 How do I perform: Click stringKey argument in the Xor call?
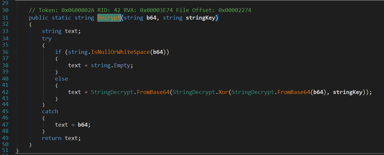[348, 92]
